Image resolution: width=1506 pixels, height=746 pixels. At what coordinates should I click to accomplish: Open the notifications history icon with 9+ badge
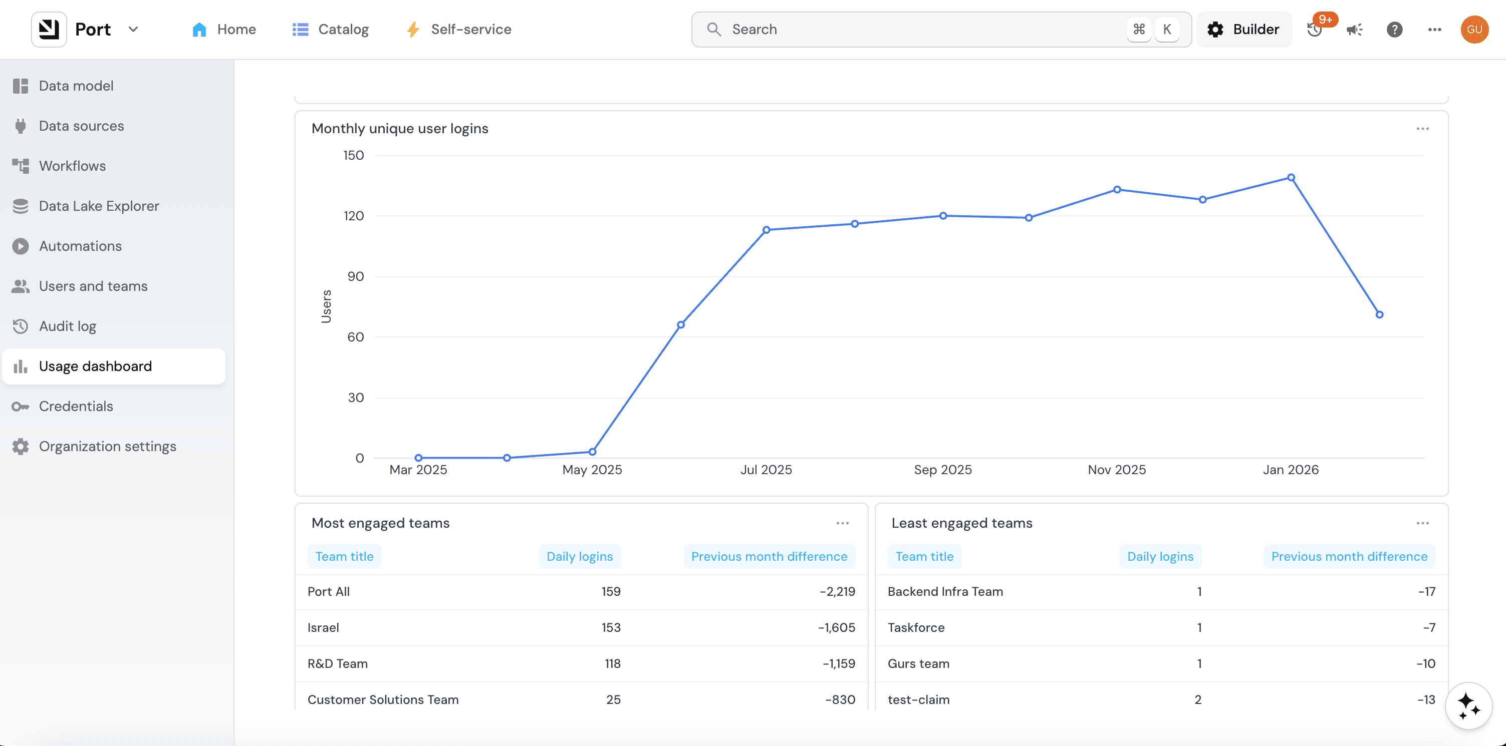(1315, 29)
